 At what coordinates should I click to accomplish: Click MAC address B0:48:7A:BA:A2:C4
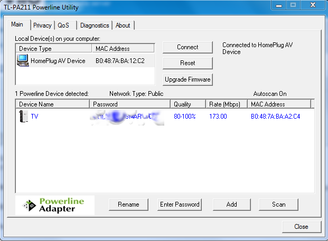[x=276, y=117]
